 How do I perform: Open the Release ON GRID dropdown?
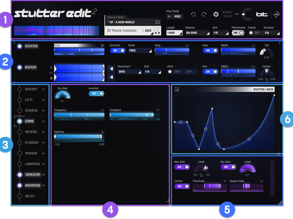pyautogui.click(x=197, y=33)
